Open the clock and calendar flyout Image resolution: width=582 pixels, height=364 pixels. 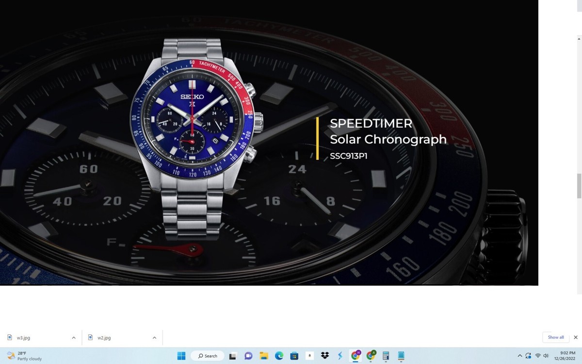(565, 356)
